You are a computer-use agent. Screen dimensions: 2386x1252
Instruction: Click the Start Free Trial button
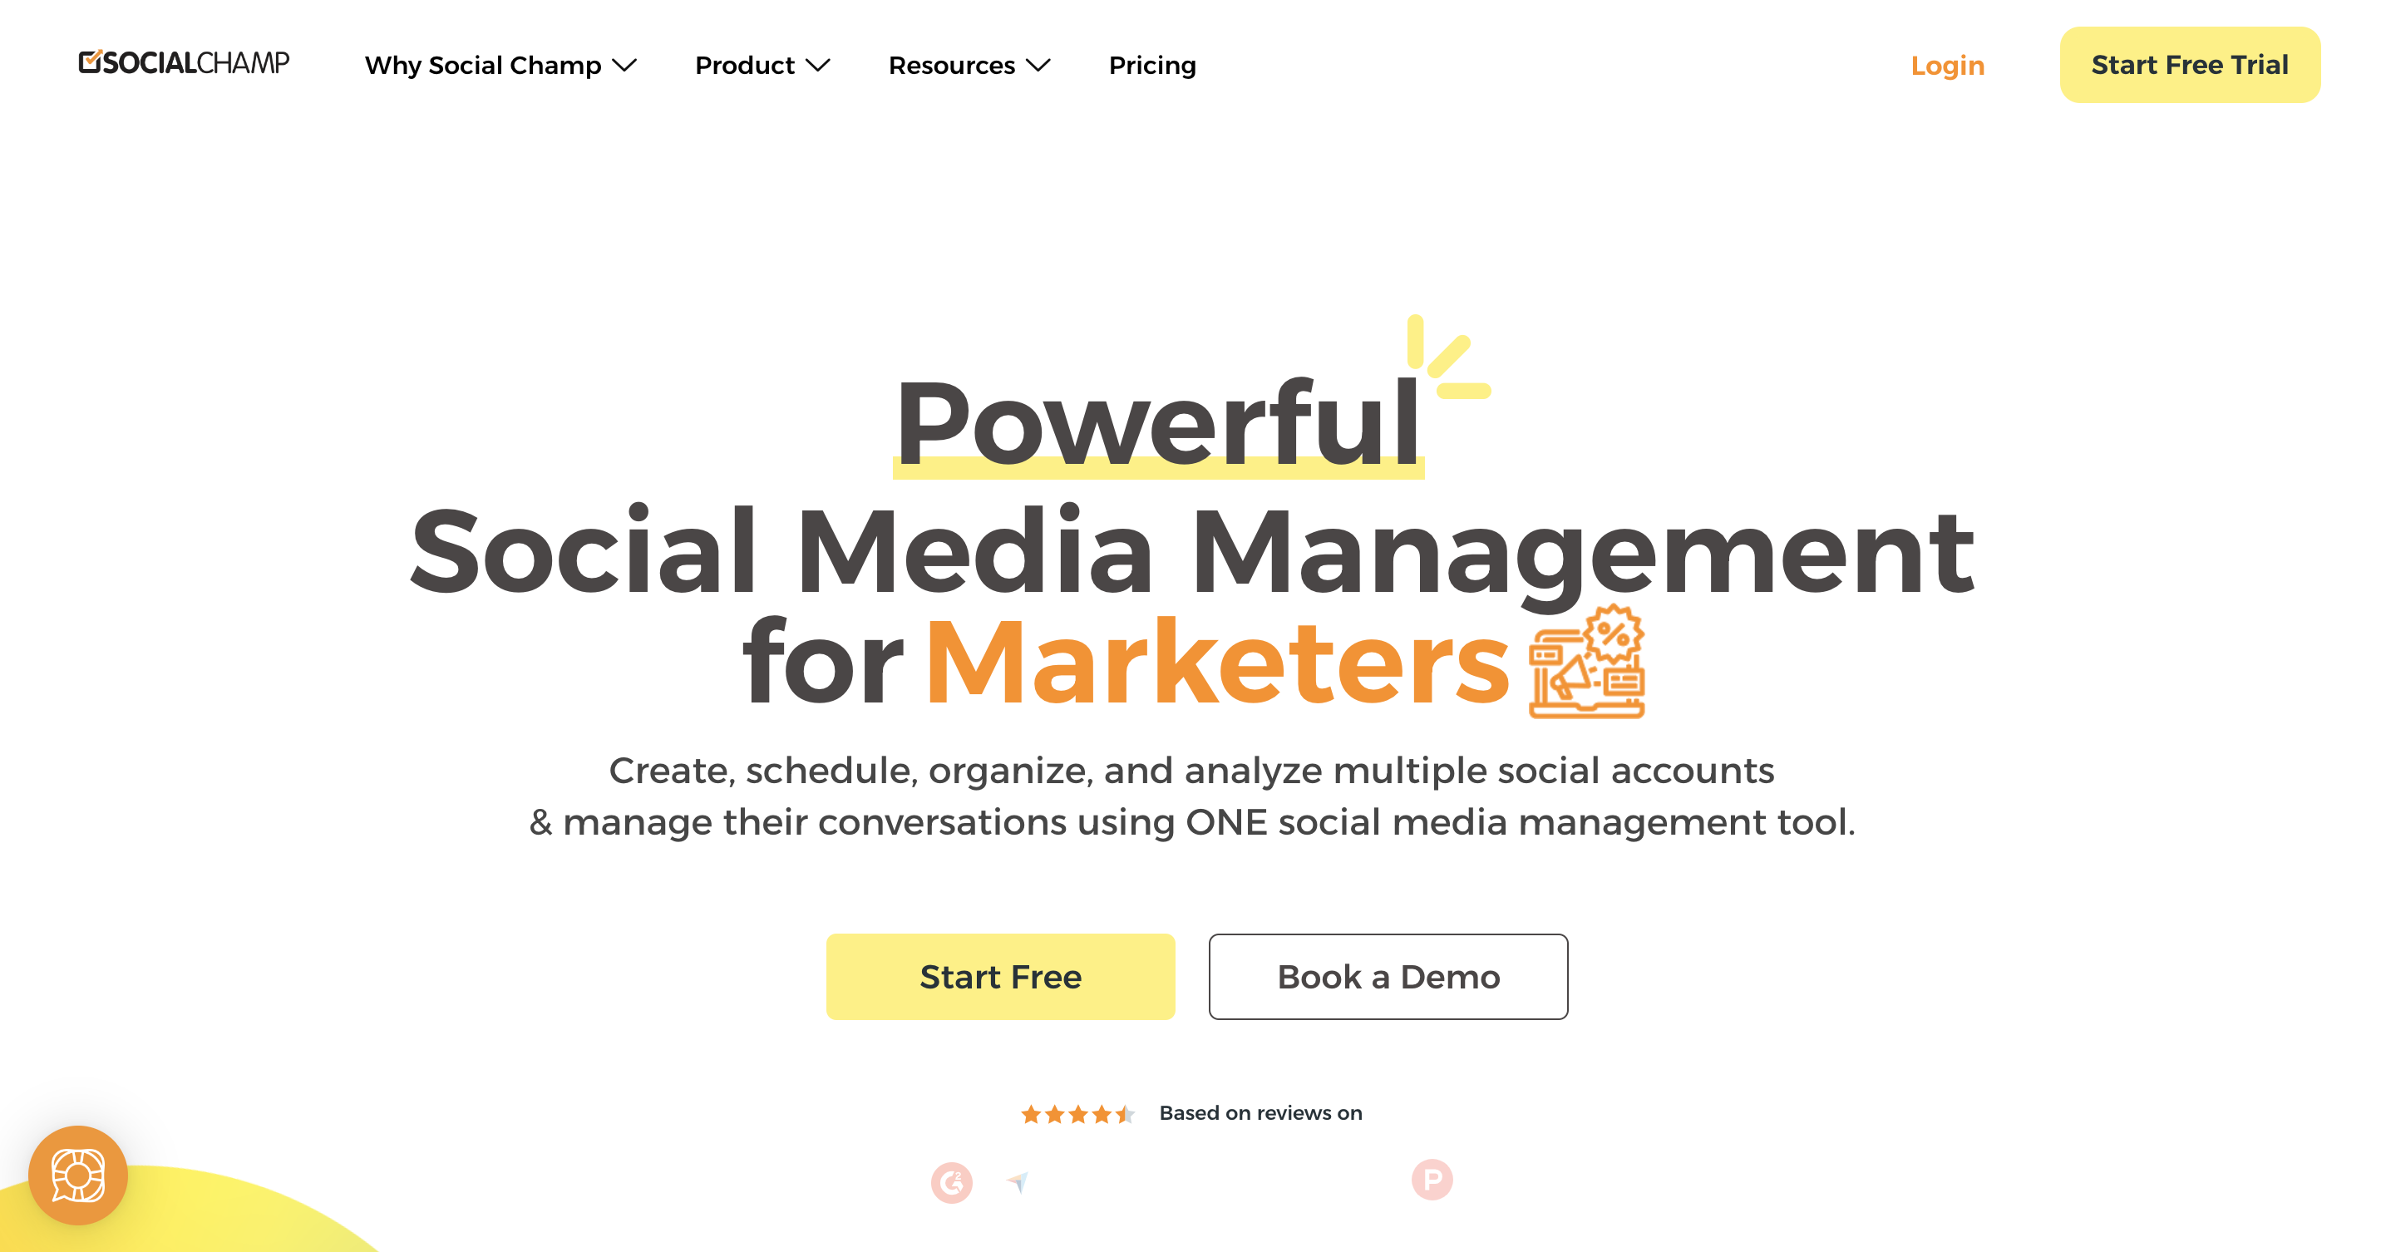pyautogui.click(x=2192, y=65)
